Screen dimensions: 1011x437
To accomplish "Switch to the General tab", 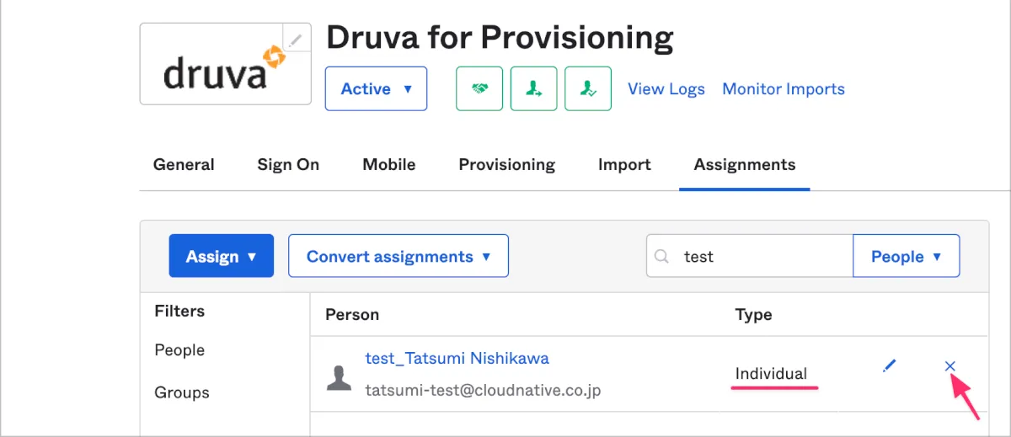I will (184, 164).
